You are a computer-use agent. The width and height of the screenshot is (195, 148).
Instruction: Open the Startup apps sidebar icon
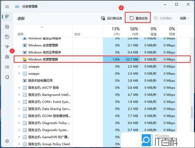pyautogui.click(x=7, y=47)
